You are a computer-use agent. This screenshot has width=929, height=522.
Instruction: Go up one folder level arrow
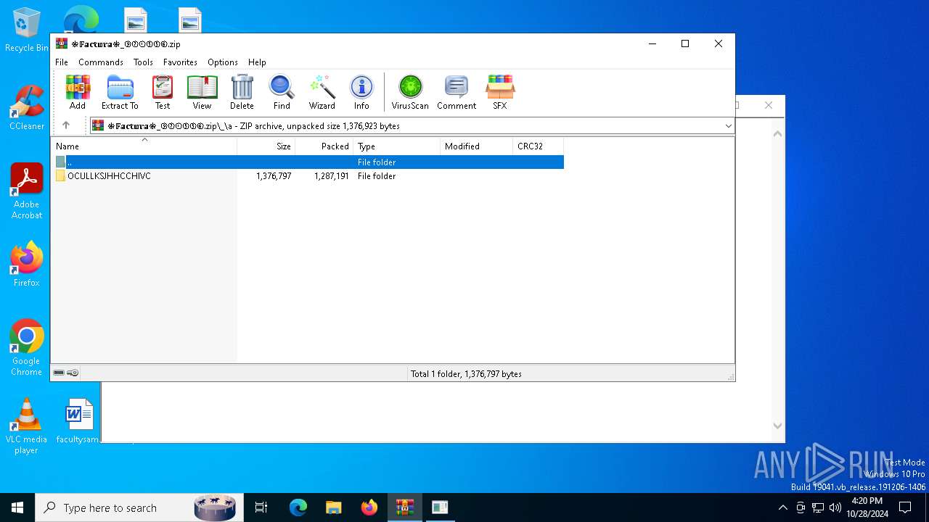click(66, 125)
